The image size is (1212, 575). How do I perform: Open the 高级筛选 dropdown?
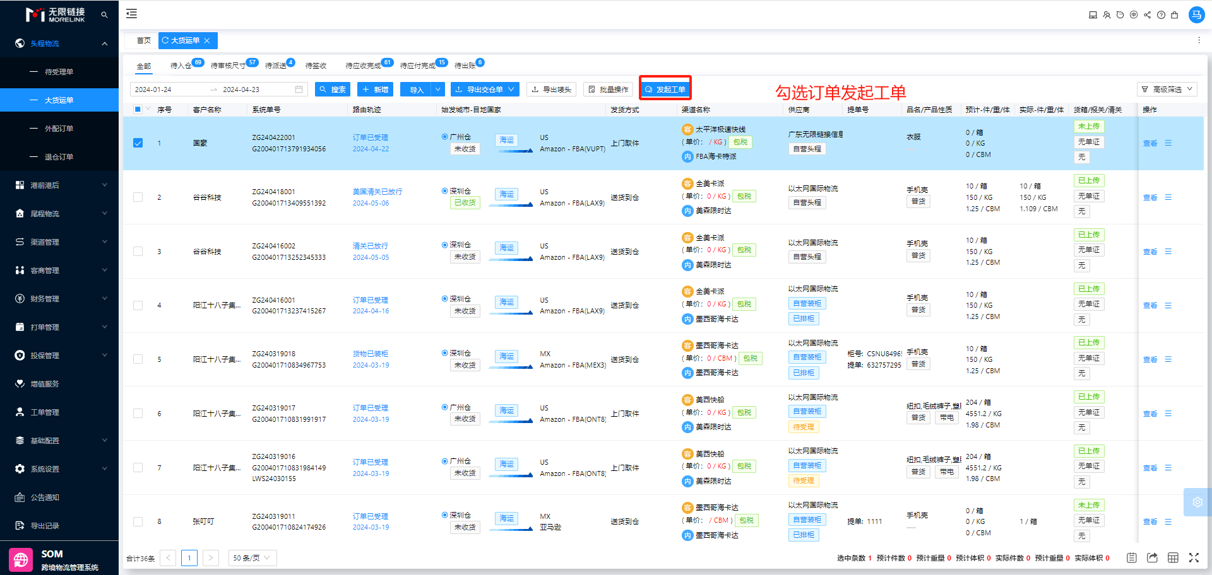coord(1167,90)
